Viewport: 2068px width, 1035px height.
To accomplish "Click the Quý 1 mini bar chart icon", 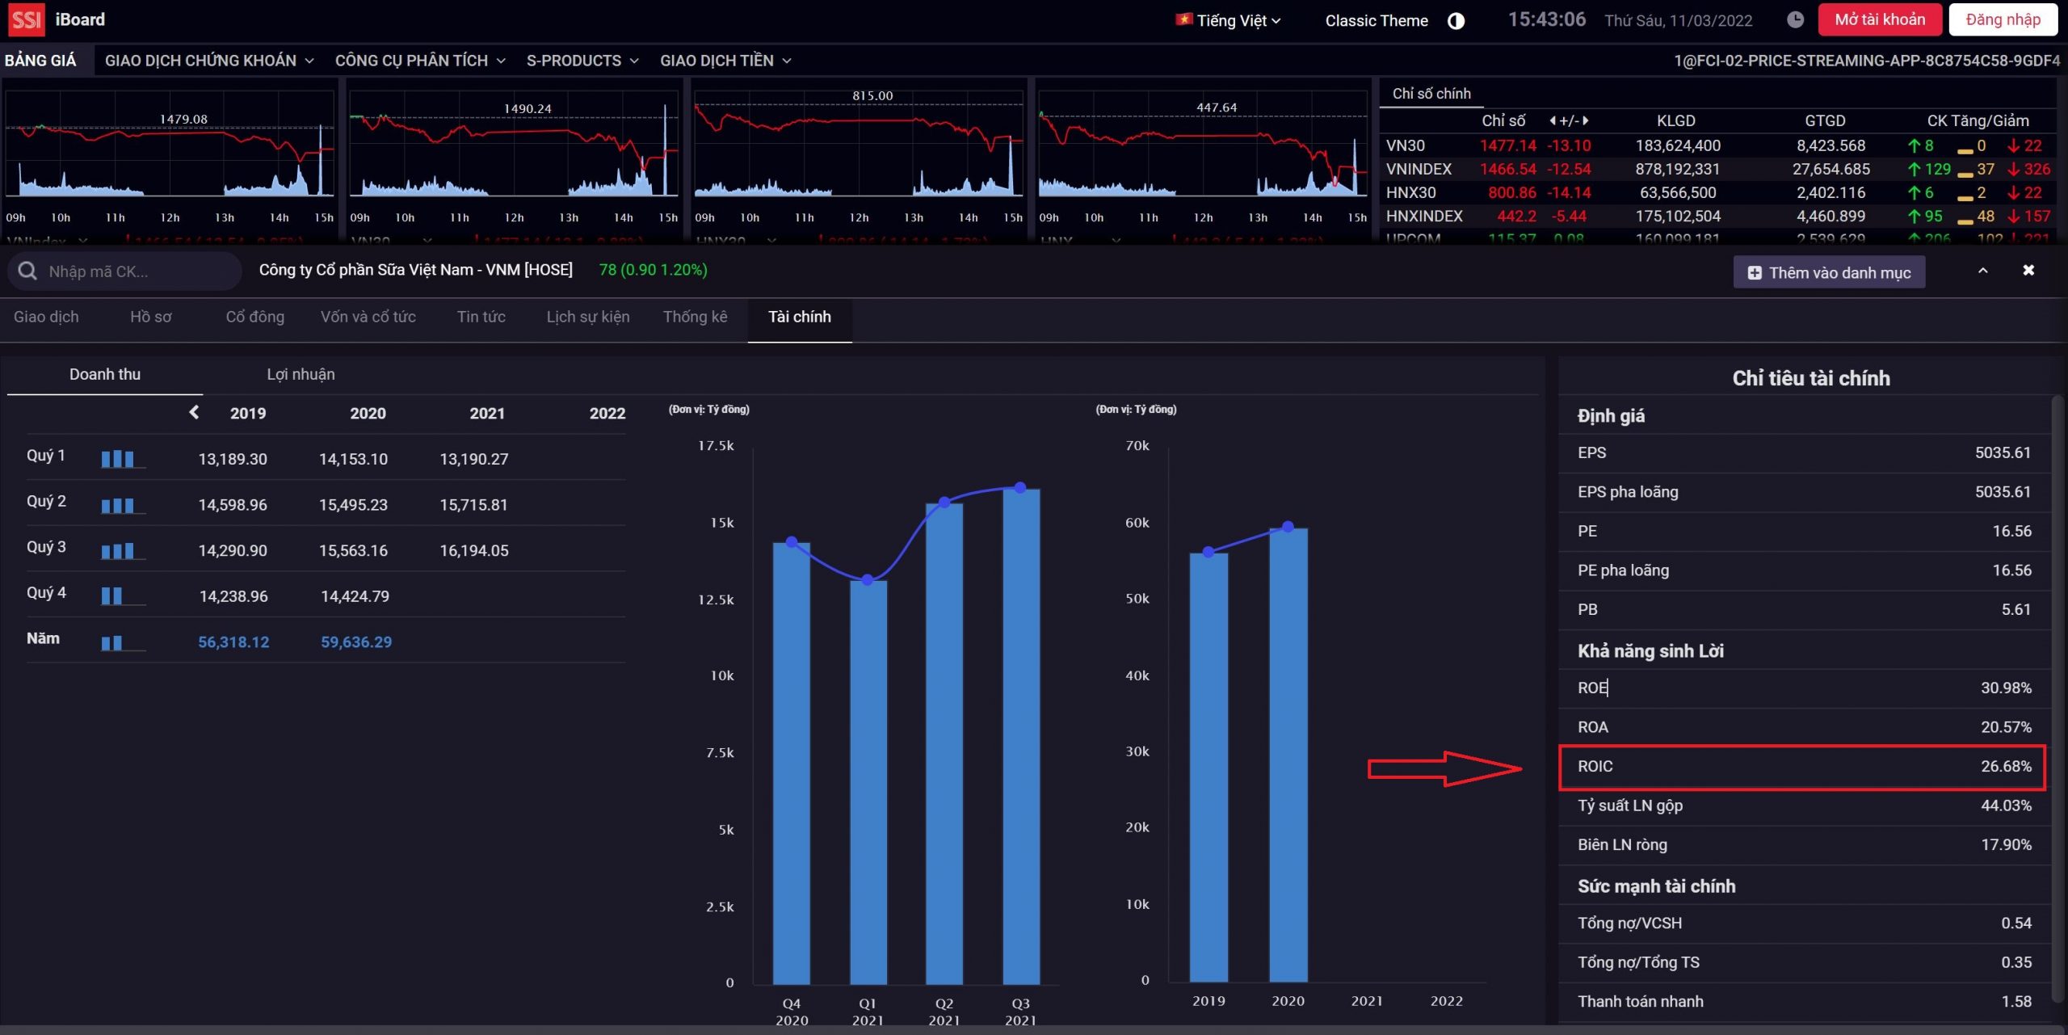I will [123, 459].
